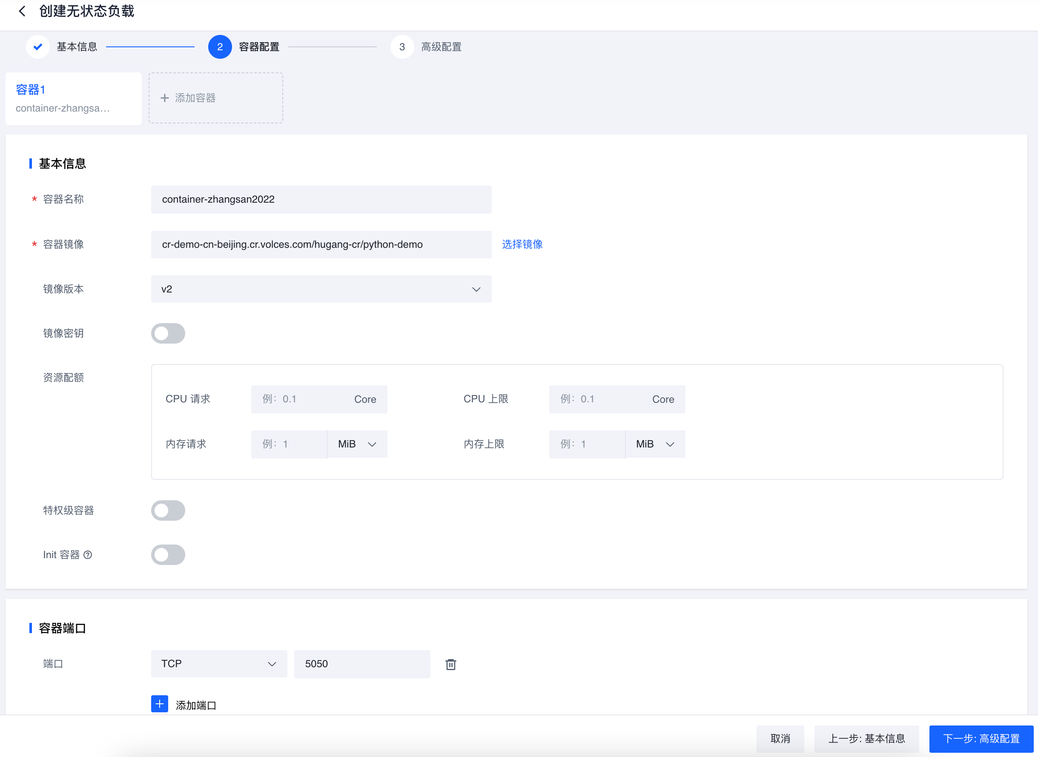Open the 内存请求 MiB unit dropdown
1038x757 pixels.
pyautogui.click(x=357, y=444)
